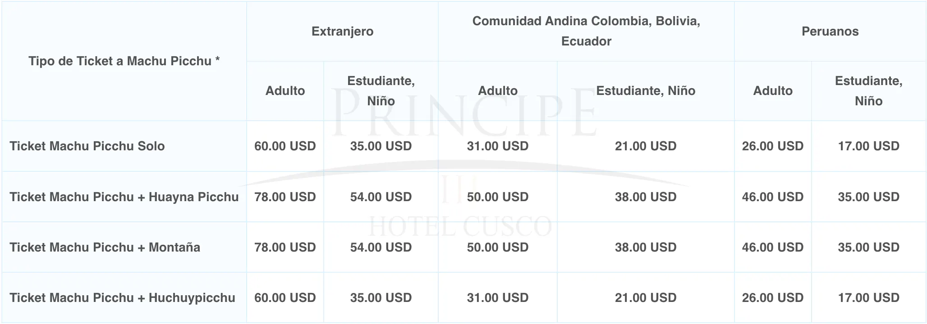Click Ticket Machu Picchu + Huchuypicchu label
Viewport: 927px width, 324px height.
[x=122, y=297]
